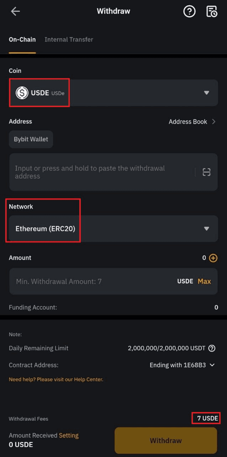
Task: Tap the Withdraw button
Action: point(166,441)
